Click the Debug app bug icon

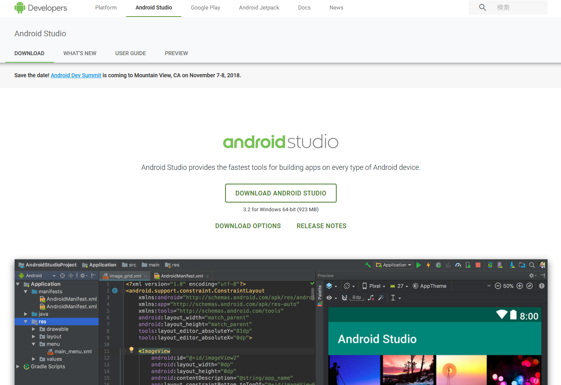coord(438,265)
